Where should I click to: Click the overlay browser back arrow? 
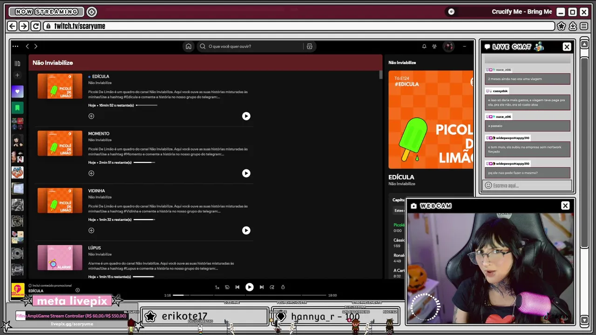(12, 26)
